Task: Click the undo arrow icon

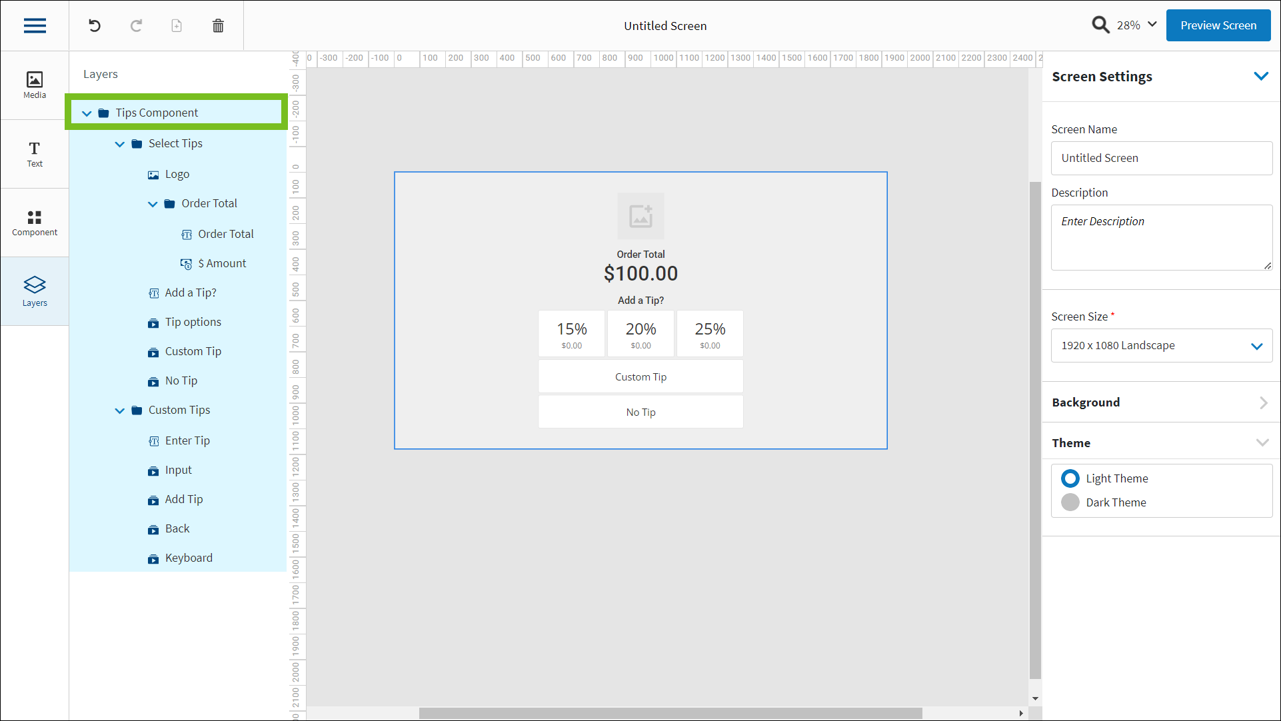Action: point(95,25)
